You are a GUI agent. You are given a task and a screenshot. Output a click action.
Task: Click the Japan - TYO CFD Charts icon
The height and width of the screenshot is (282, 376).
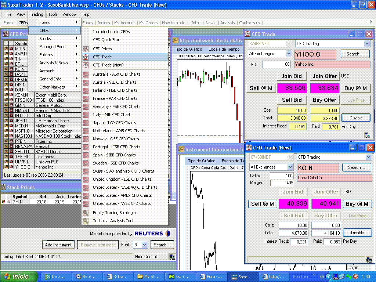[x=86, y=123]
